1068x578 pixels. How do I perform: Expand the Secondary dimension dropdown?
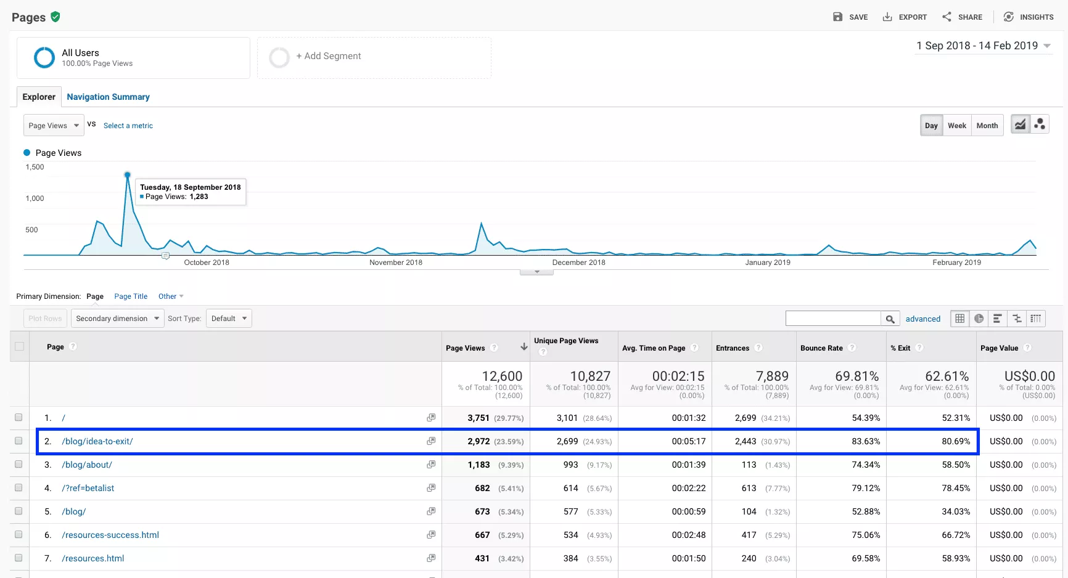117,319
